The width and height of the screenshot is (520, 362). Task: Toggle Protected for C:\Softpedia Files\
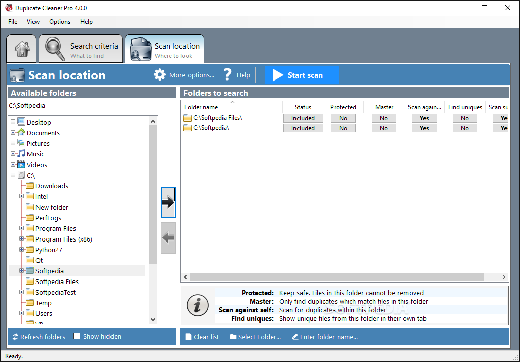click(x=343, y=118)
